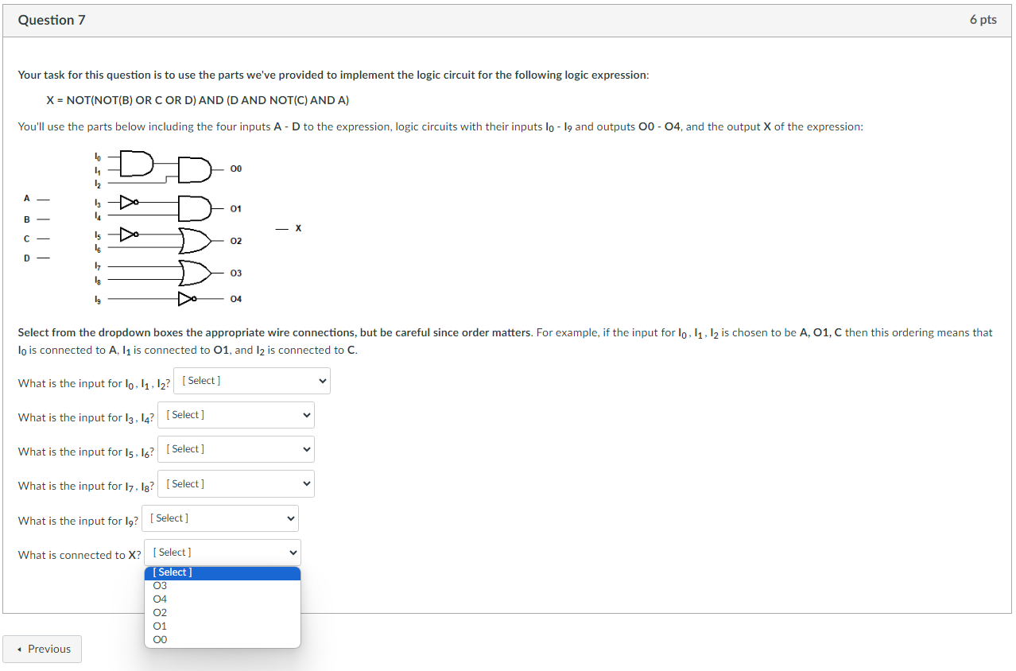Select the NOT inverter on input I3

coord(129,202)
